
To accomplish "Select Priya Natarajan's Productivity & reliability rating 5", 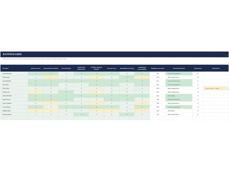I will [51, 73].
